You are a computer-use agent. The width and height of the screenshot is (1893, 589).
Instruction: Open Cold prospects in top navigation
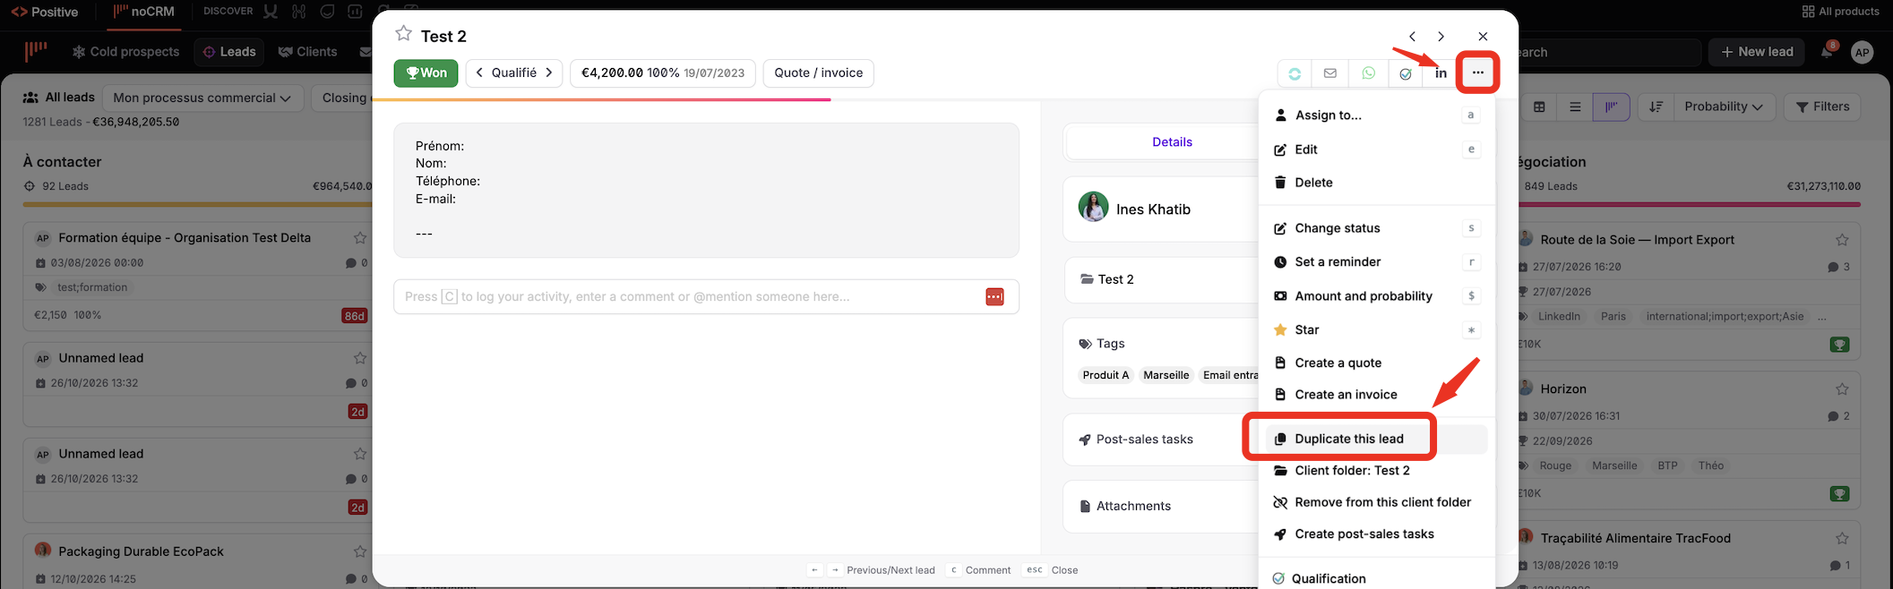click(x=125, y=52)
